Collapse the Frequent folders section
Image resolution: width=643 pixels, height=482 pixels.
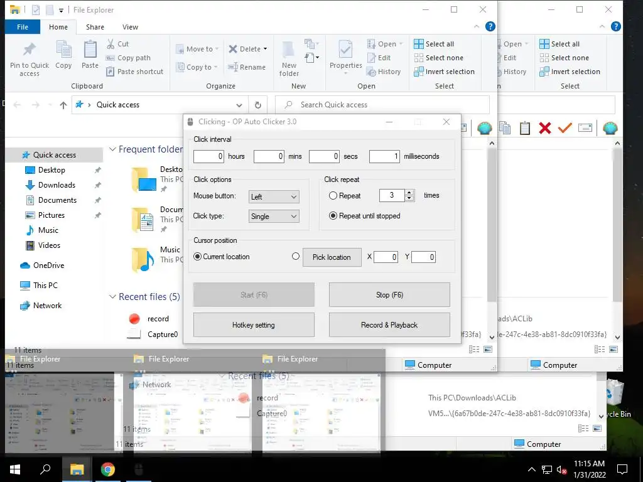click(x=112, y=149)
